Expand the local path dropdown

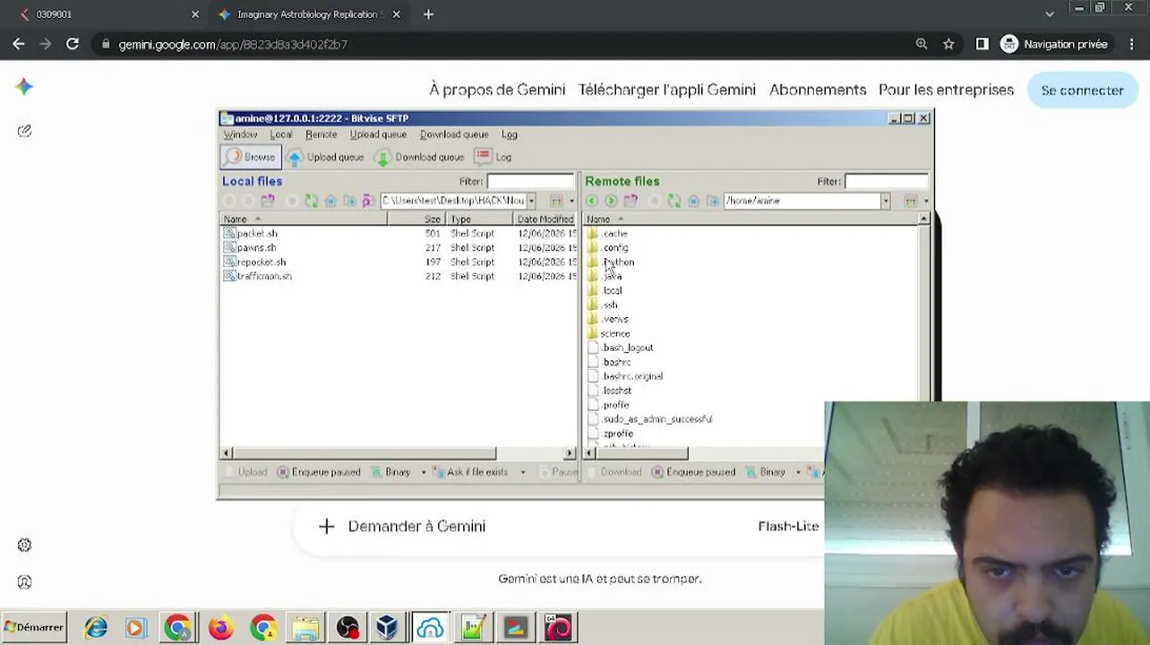click(531, 201)
